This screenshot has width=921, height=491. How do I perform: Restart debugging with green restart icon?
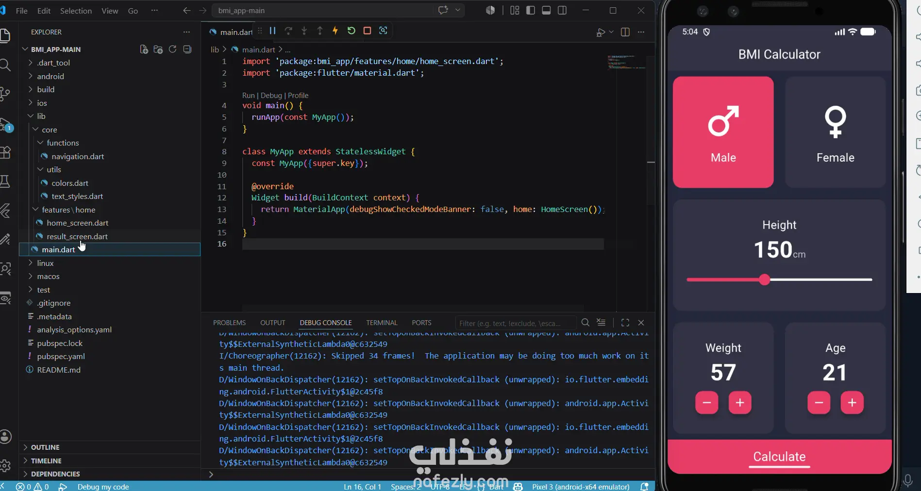pos(351,31)
